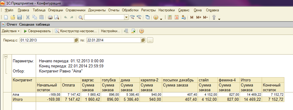
Task: Open report help question mark icon
Action: [x=142, y=31]
